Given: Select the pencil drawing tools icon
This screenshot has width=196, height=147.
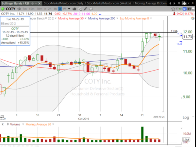Looking at the screenshot, I should coord(85,9).
